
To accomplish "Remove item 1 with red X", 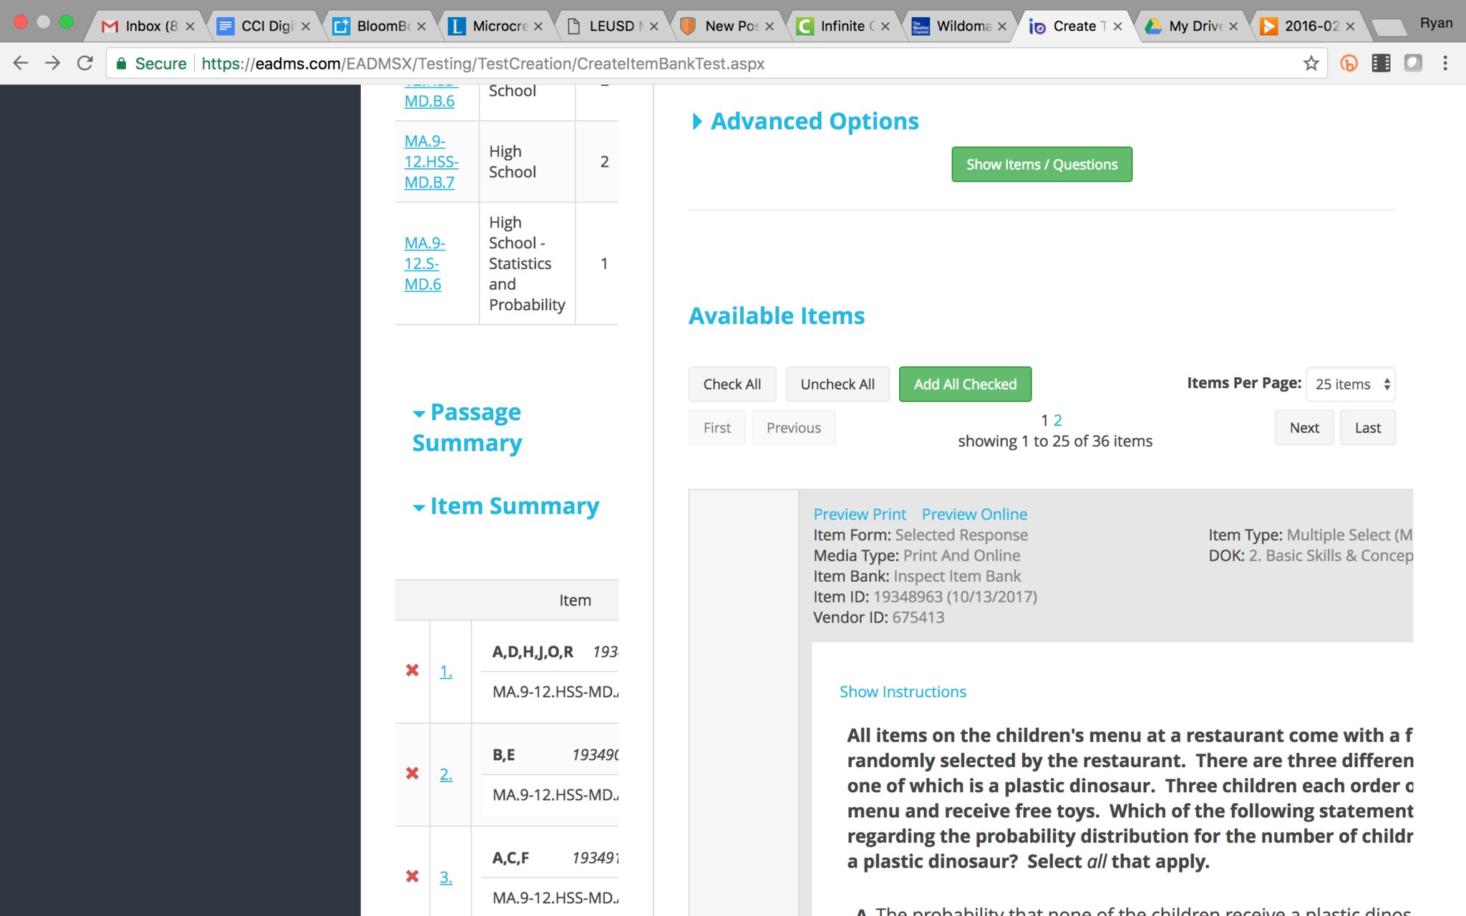I will point(412,671).
